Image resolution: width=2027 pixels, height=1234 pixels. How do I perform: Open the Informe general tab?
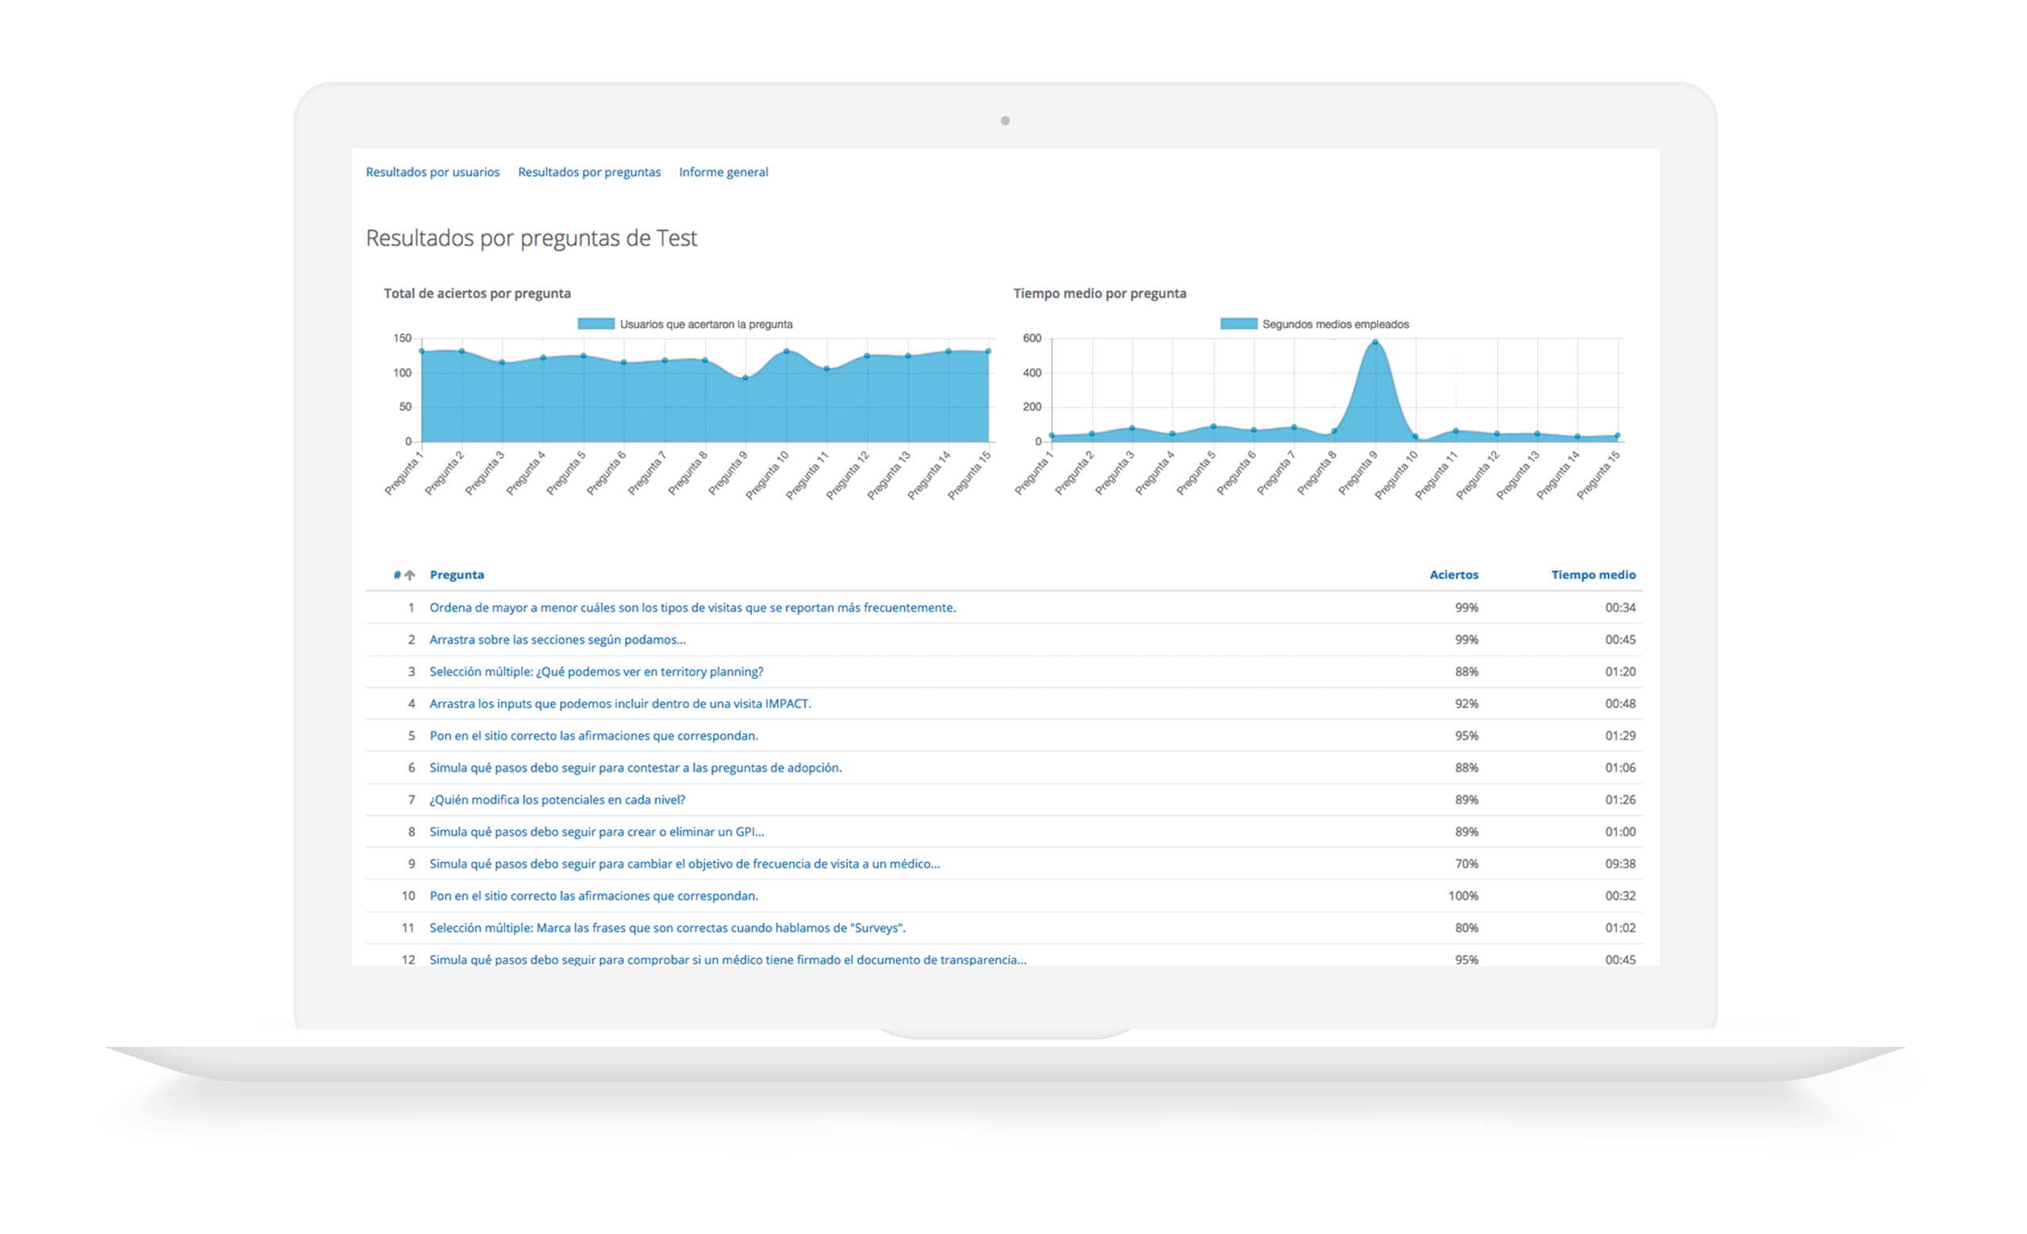coord(723,172)
